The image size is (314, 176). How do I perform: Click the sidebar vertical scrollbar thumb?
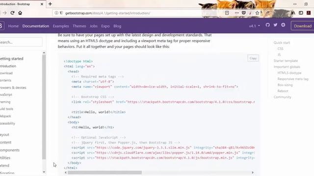[44, 107]
